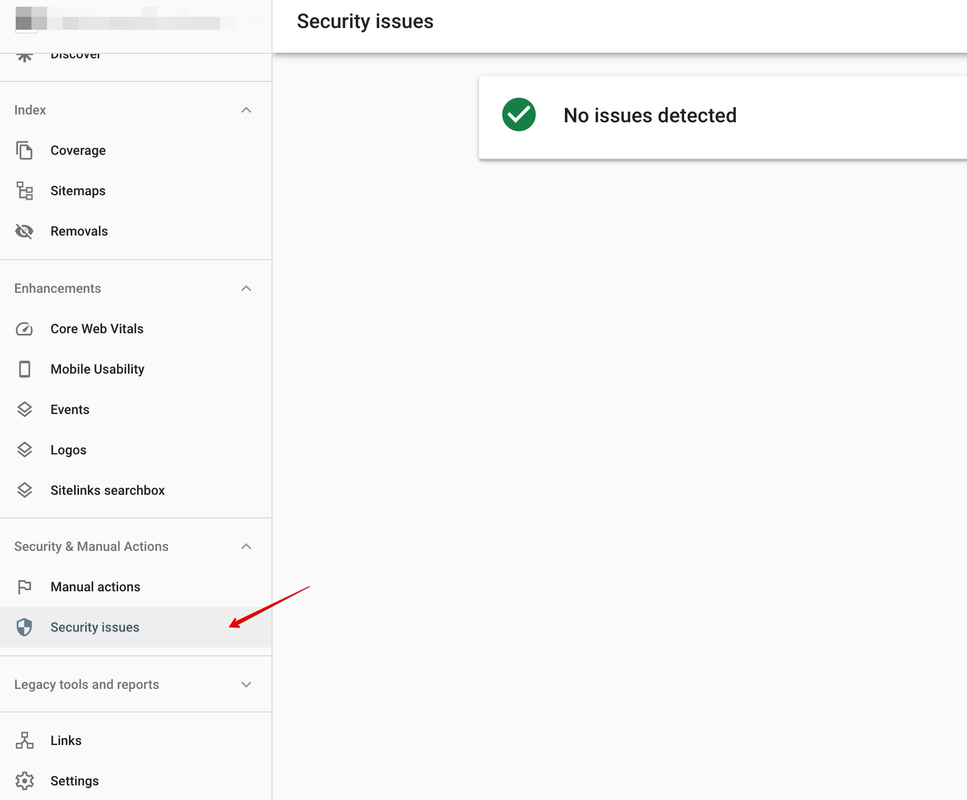Click the Sitemaps tree icon
Screen dimensions: 967x800
coord(24,191)
